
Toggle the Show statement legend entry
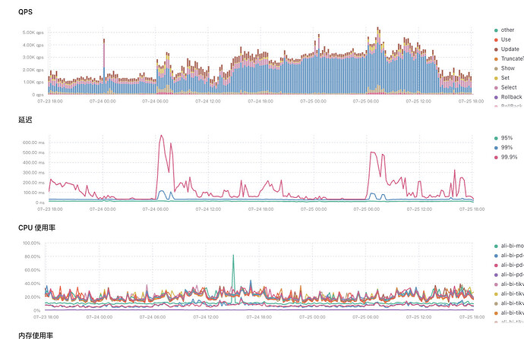coord(504,68)
